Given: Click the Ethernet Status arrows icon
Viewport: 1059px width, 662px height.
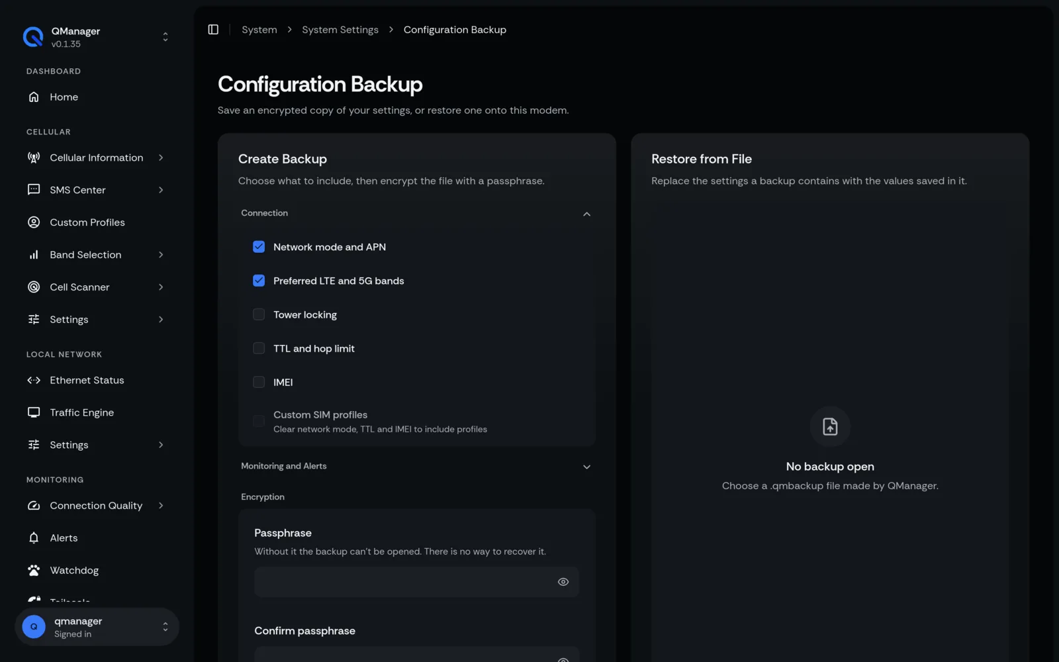Looking at the screenshot, I should click(x=34, y=381).
